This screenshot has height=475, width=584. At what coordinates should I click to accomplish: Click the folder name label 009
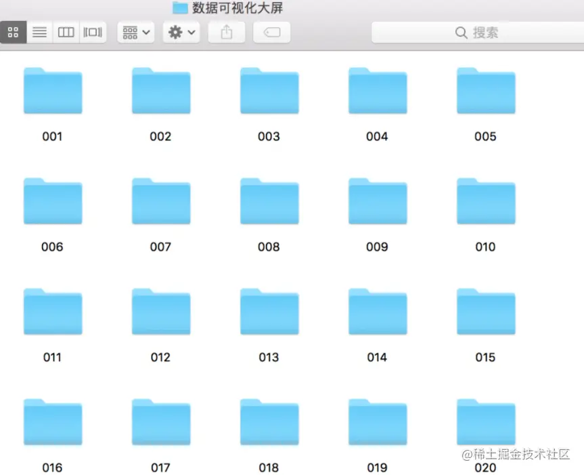(x=377, y=247)
